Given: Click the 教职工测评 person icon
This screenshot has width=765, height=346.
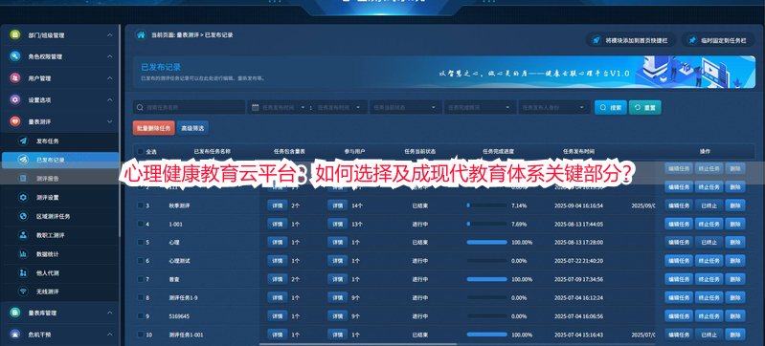Looking at the screenshot, I should coord(23,235).
